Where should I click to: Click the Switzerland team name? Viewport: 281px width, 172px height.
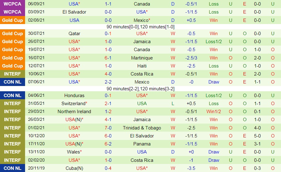point(74,104)
